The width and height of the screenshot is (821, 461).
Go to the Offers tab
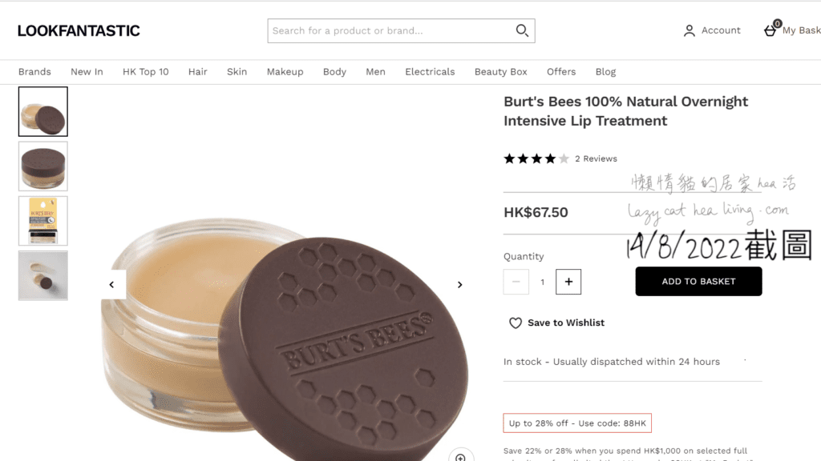[561, 72]
